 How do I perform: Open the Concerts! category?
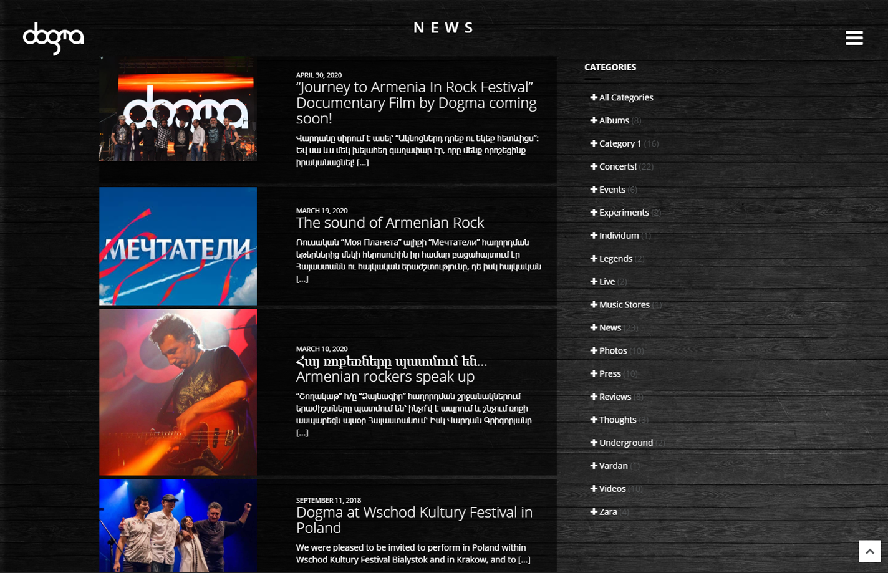coord(618,166)
